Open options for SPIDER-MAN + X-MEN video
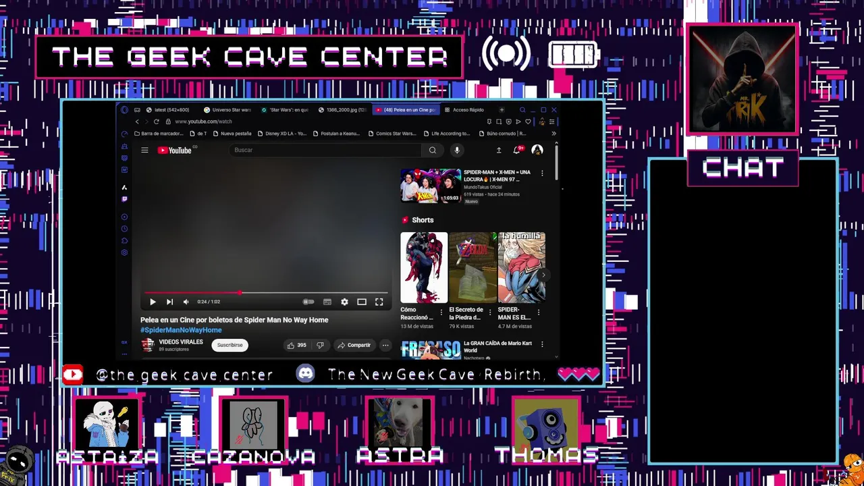 tap(542, 173)
